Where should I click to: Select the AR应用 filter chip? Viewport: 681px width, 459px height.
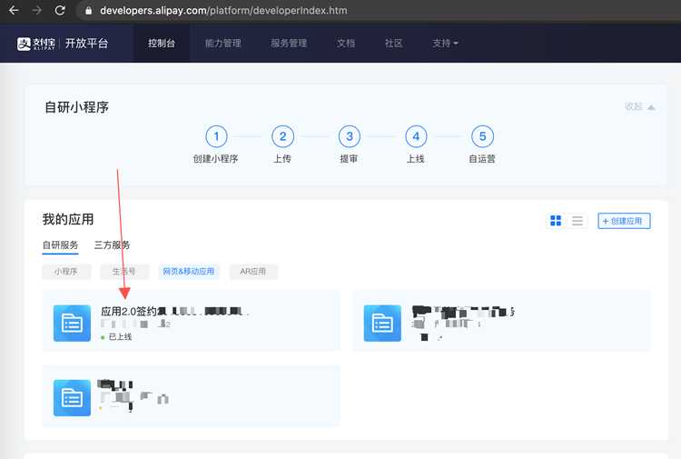tap(253, 271)
